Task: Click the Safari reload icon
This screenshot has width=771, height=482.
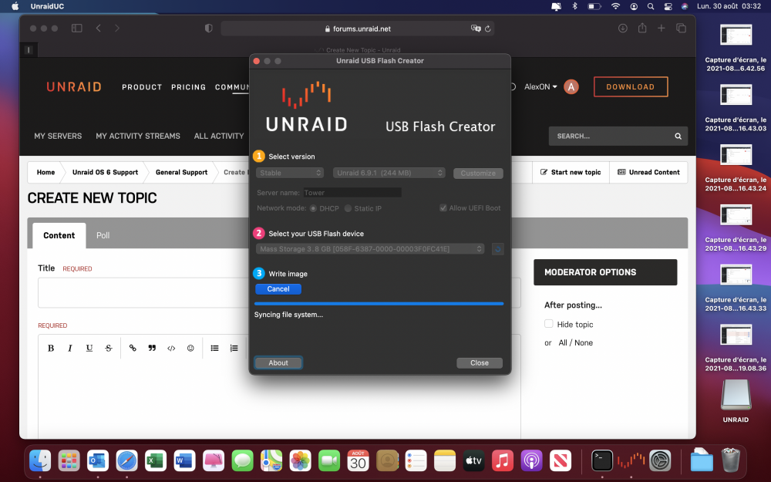Action: pos(488,29)
